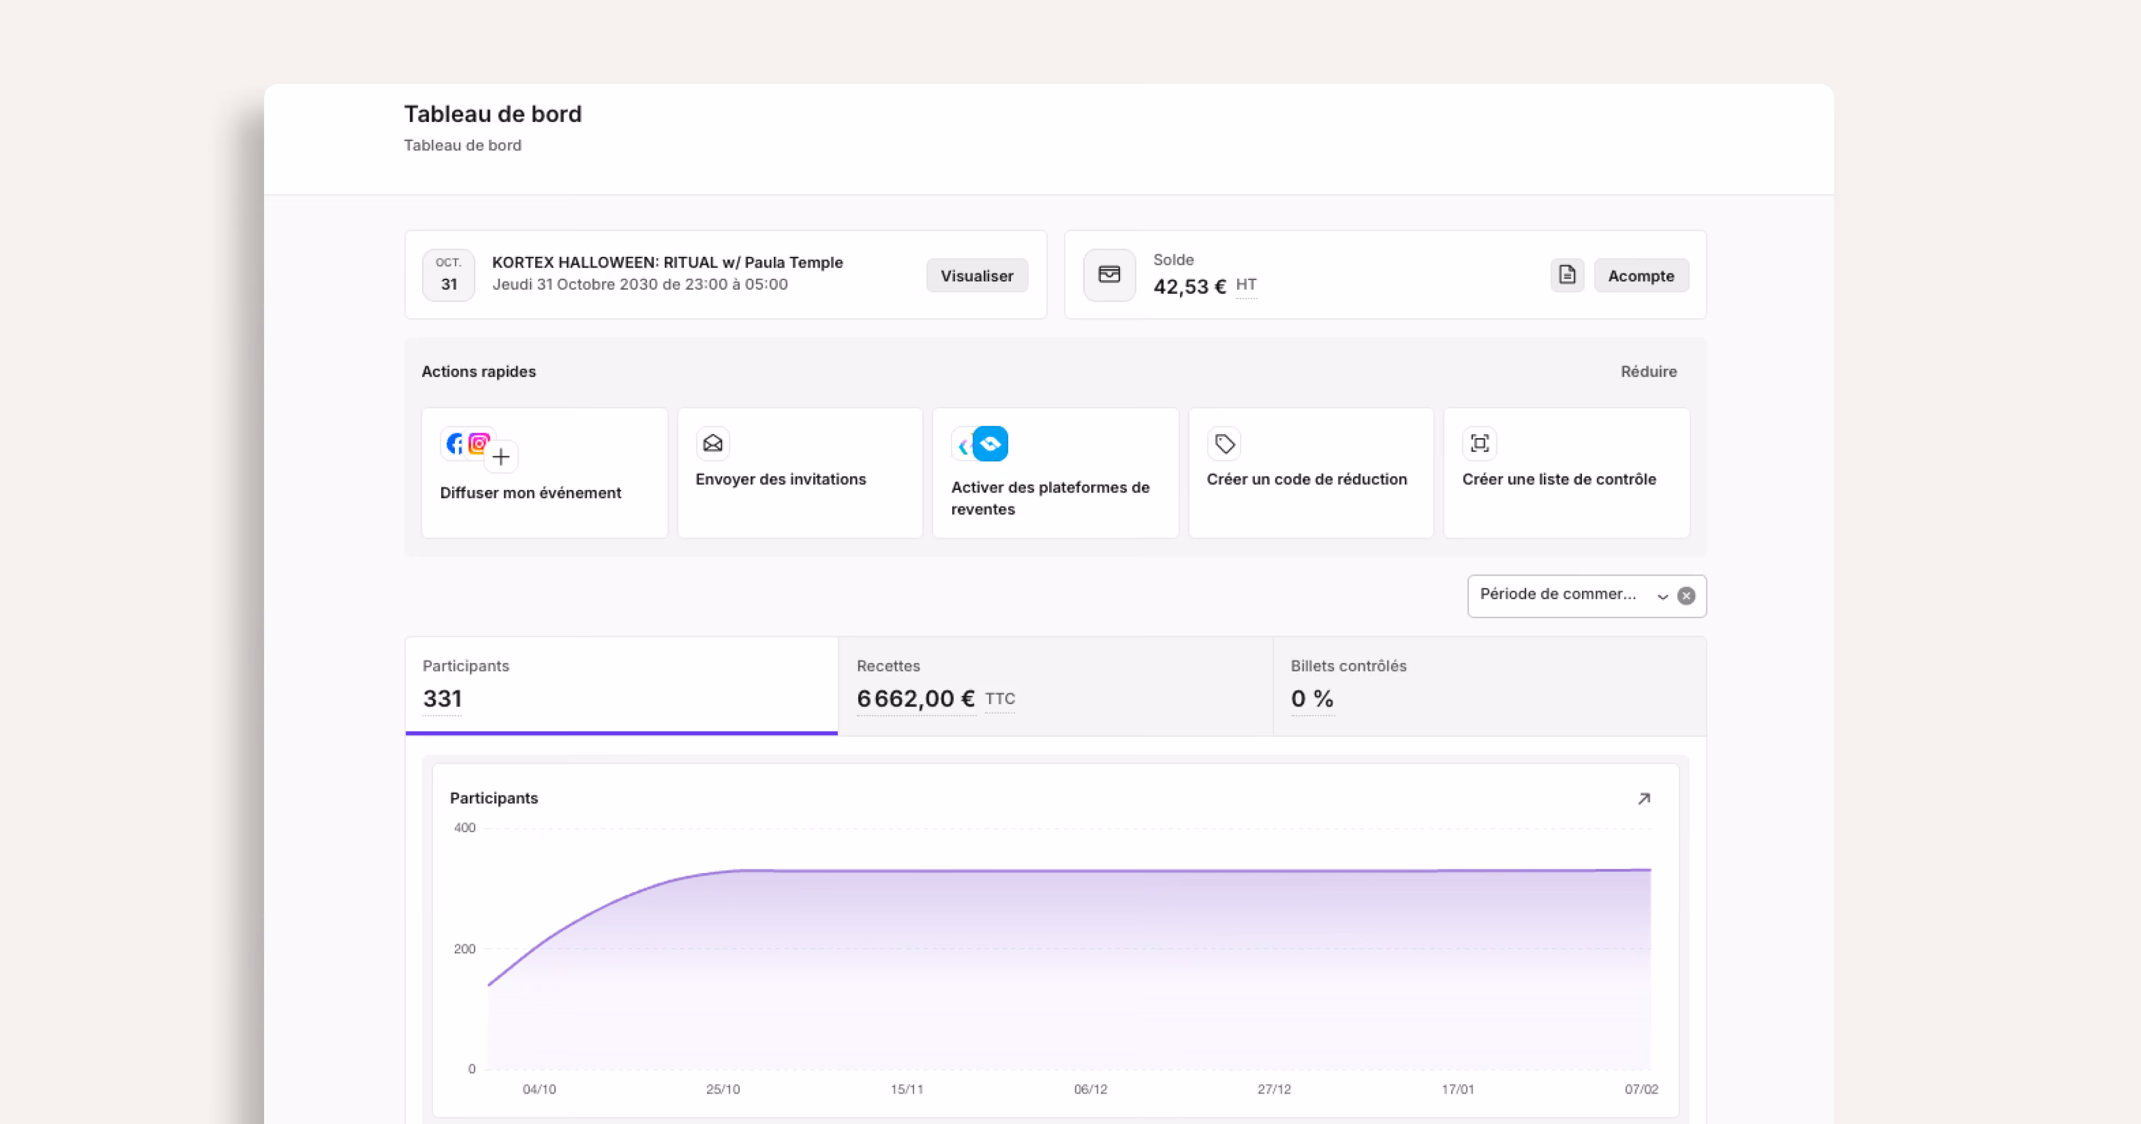Click the wallet balance icon
Image resolution: width=2141 pixels, height=1124 pixels.
1109,275
